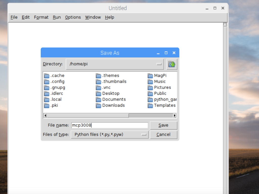This screenshot has height=194, width=259.
Task: Click the .pki folder name
Action: click(54, 105)
